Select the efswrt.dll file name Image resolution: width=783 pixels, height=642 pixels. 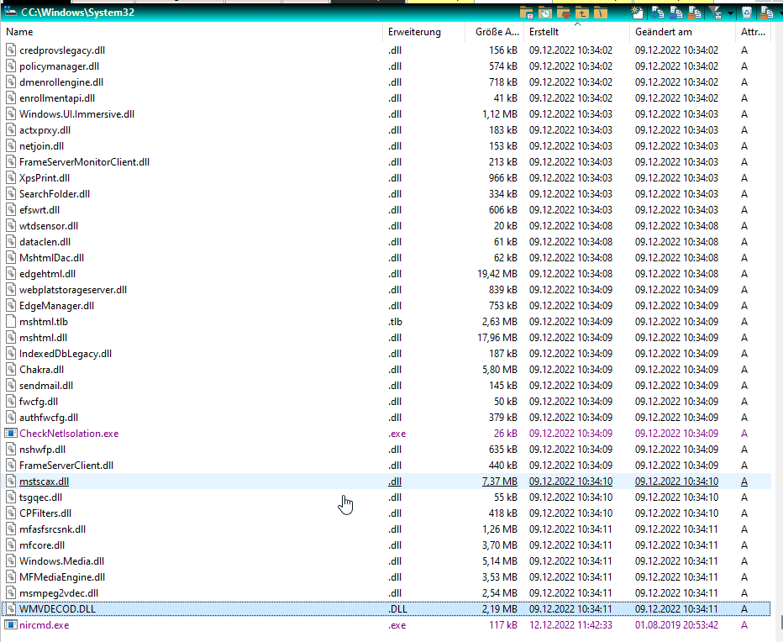tap(39, 210)
